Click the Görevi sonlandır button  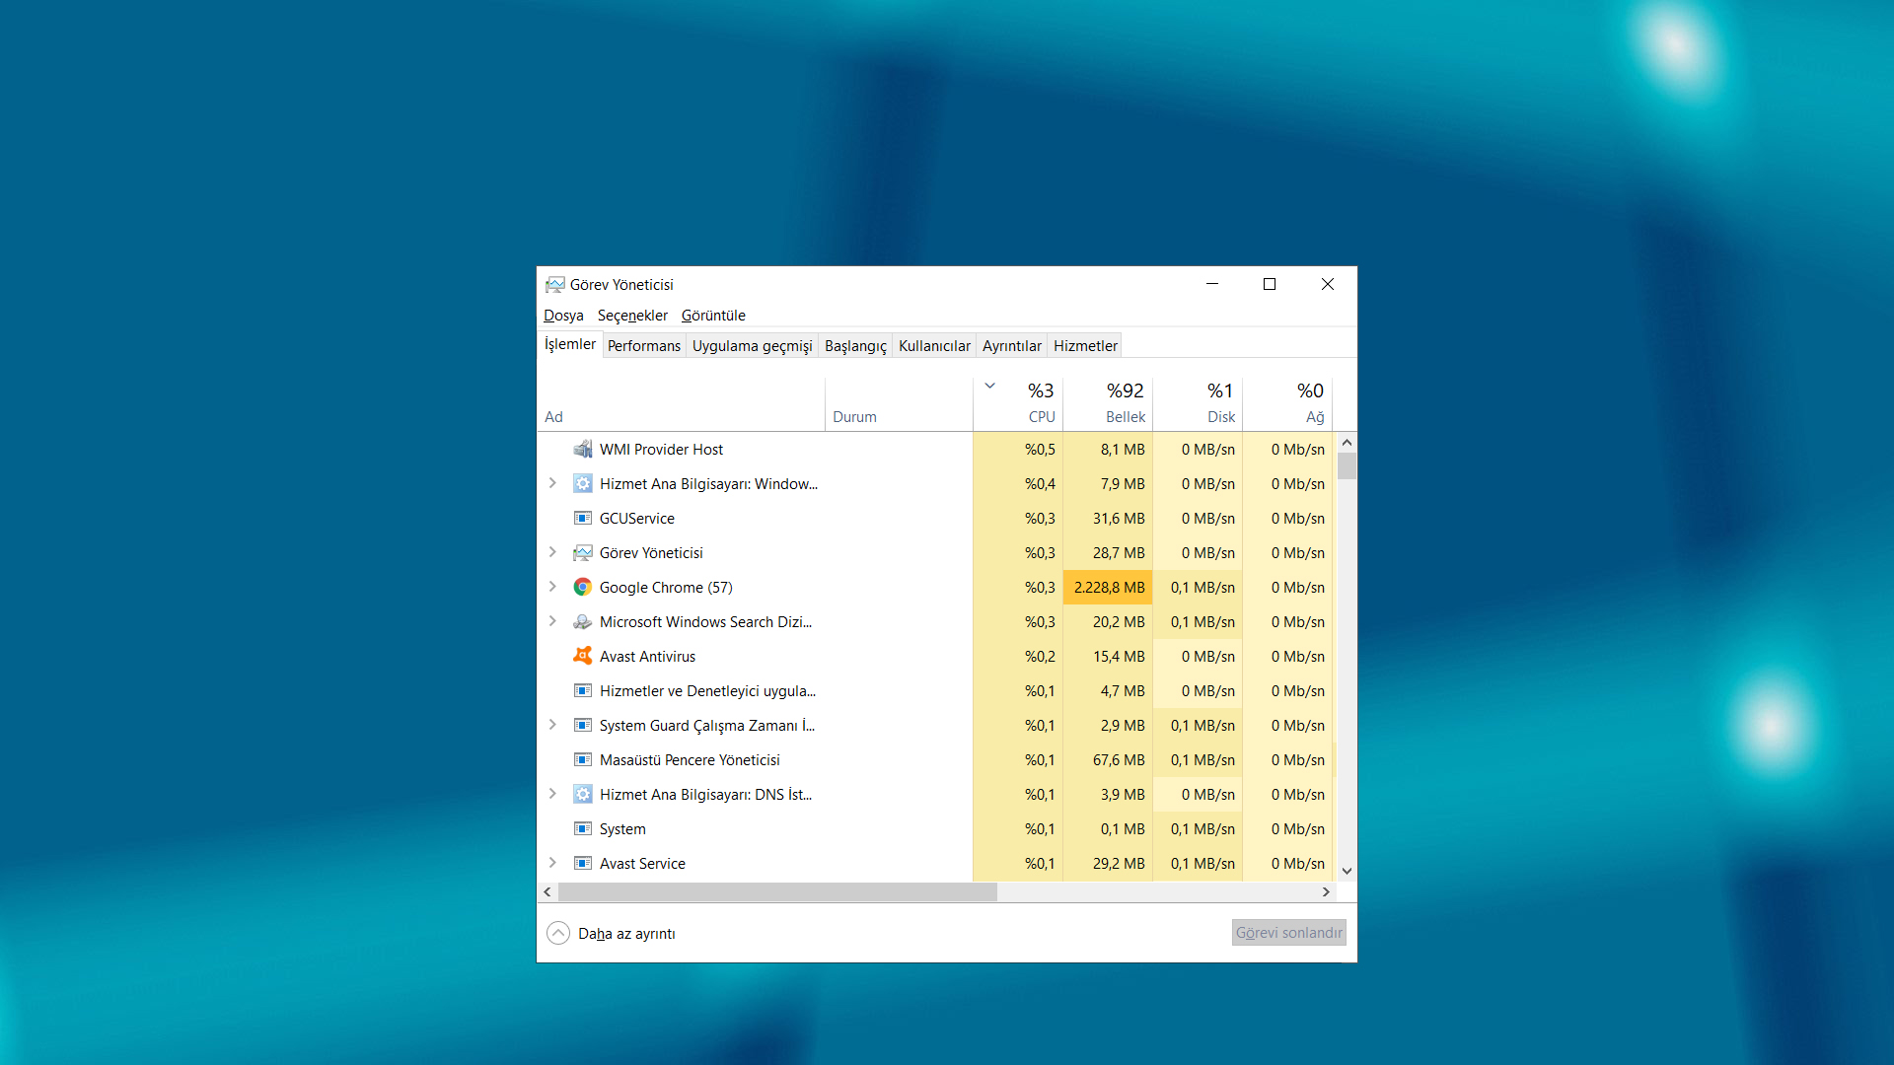1288,933
